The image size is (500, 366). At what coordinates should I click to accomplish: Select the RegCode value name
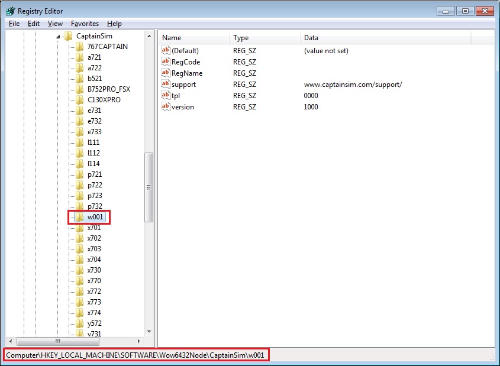[x=186, y=62]
